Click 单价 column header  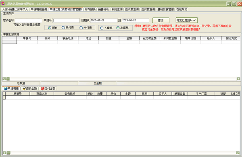pyautogui.click(x=113, y=94)
